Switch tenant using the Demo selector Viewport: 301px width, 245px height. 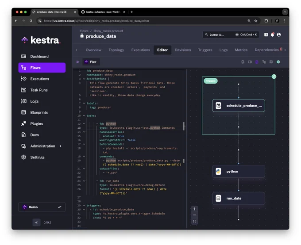pos(42,207)
